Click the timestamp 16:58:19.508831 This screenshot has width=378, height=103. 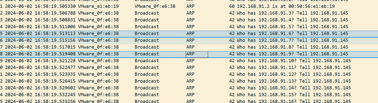[55, 20]
